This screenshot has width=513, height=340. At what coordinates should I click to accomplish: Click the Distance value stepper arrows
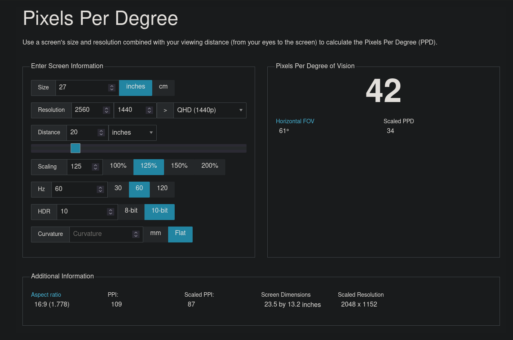pos(101,133)
